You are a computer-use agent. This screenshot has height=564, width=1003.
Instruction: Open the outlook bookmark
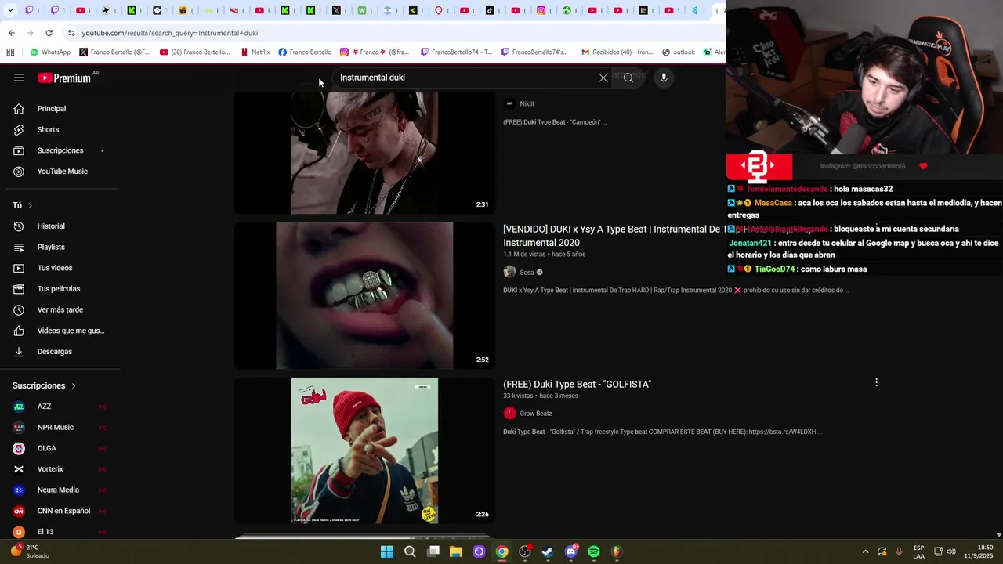point(679,52)
